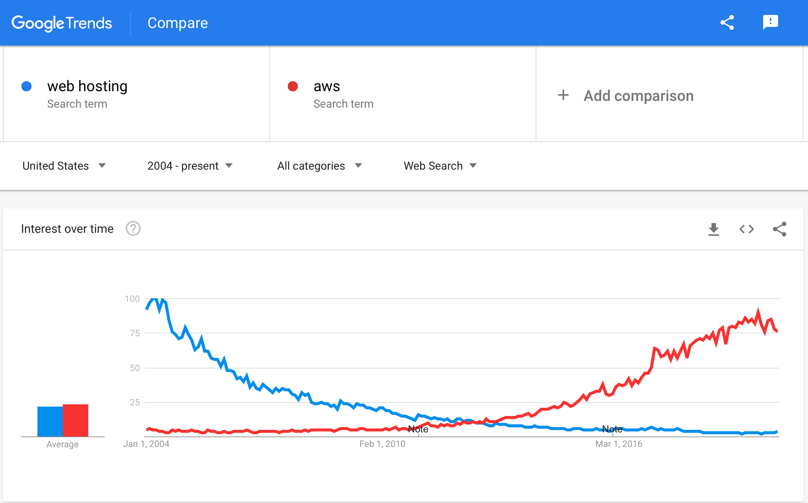Change the Web Search type dropdown

[x=440, y=166]
